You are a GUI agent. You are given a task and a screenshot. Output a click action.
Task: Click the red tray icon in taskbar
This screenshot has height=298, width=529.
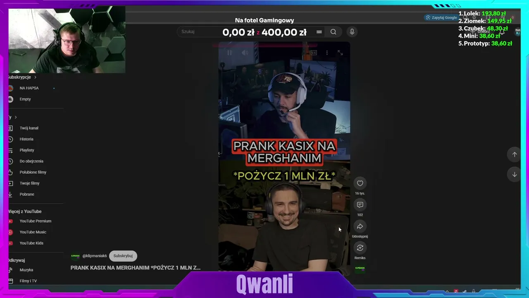[456, 291]
